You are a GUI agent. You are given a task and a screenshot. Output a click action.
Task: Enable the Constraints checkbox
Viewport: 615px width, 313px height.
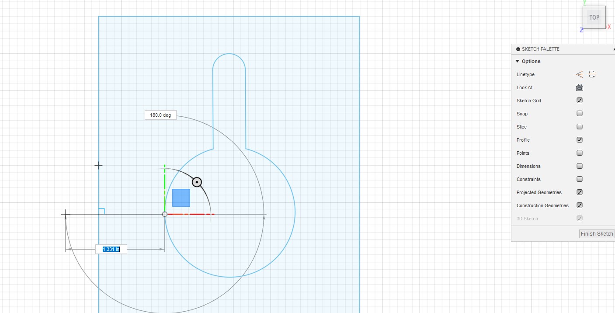[x=580, y=179]
